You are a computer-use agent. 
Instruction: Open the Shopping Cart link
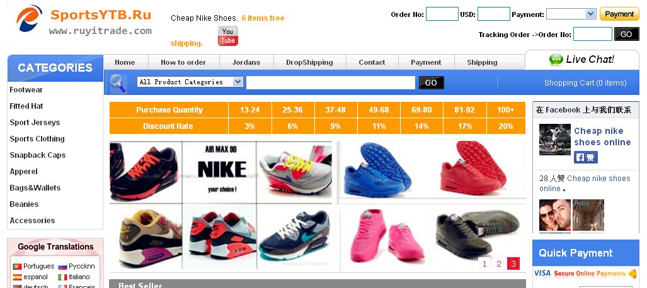pyautogui.click(x=585, y=83)
